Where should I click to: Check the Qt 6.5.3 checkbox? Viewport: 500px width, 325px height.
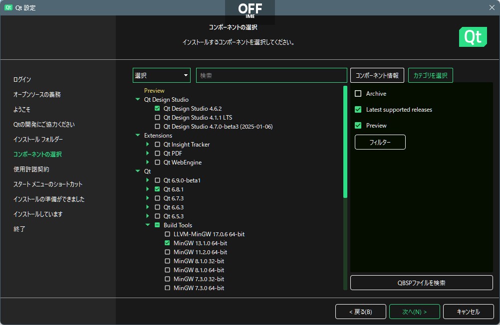click(157, 216)
